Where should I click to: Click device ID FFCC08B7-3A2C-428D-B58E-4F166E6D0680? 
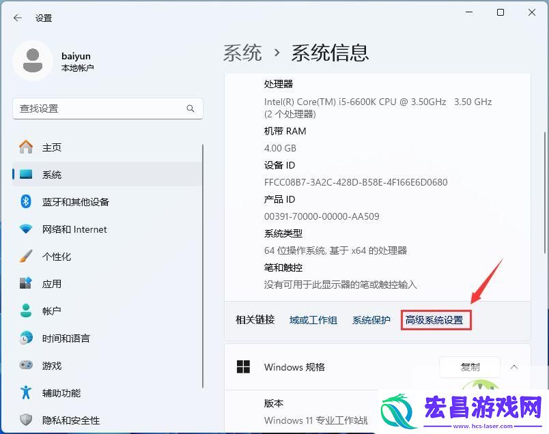click(x=356, y=182)
